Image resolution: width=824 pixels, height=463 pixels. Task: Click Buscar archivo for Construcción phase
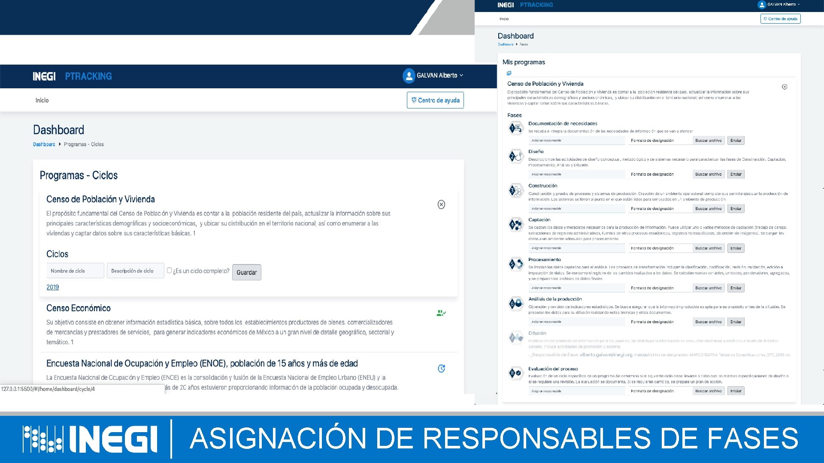coord(708,209)
